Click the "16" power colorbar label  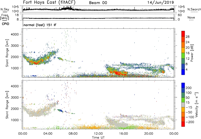click(x=187, y=53)
